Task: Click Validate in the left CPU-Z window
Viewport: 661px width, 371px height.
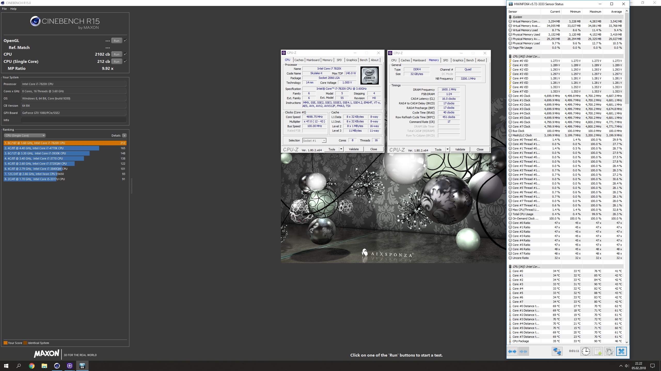Action: tap(353, 149)
